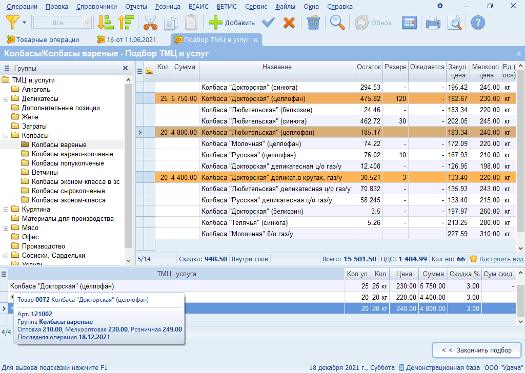
Task: Click the orange X delete icon
Action: [x=289, y=23]
